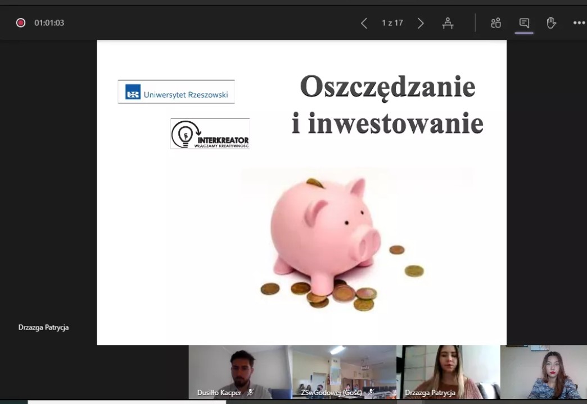Viewport: 587px width, 404px height.
Task: Click the Interkreator logo on the slide
Action: pyautogui.click(x=210, y=134)
